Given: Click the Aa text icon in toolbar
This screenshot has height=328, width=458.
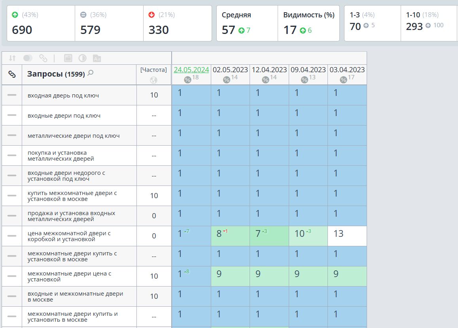Looking at the screenshot, I should click(x=97, y=58).
